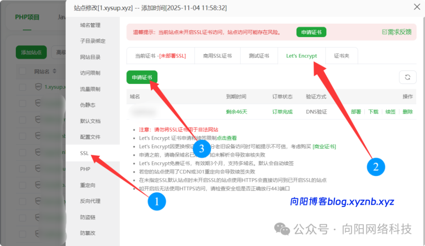Select 反向代理 in the sidebar menu

pyautogui.click(x=90, y=201)
